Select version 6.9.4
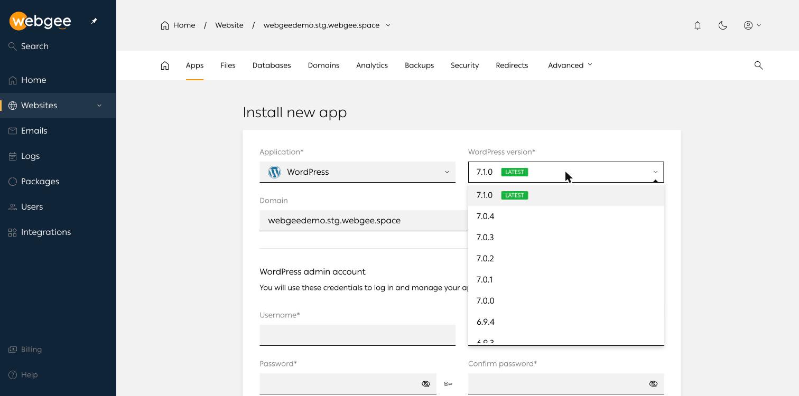The image size is (799, 396). (566, 322)
